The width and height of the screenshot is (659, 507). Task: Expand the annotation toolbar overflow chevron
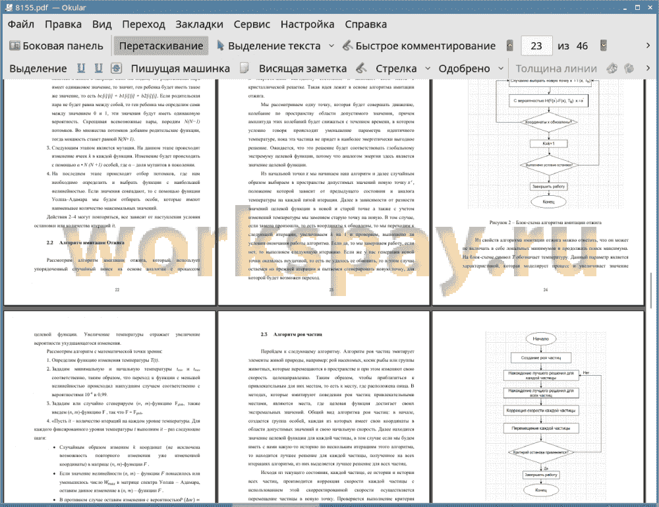tap(648, 68)
